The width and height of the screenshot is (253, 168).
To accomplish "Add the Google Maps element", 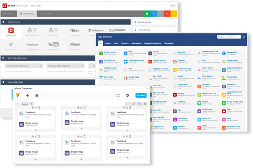I will click(x=131, y=78).
